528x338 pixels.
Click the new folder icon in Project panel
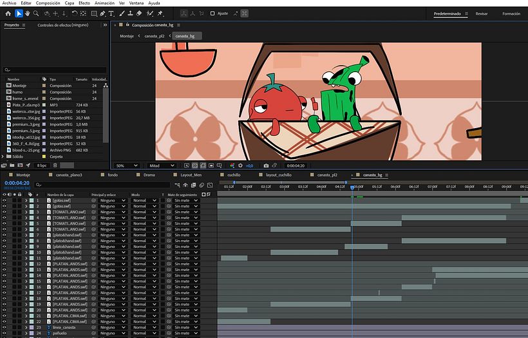[x=12, y=165]
